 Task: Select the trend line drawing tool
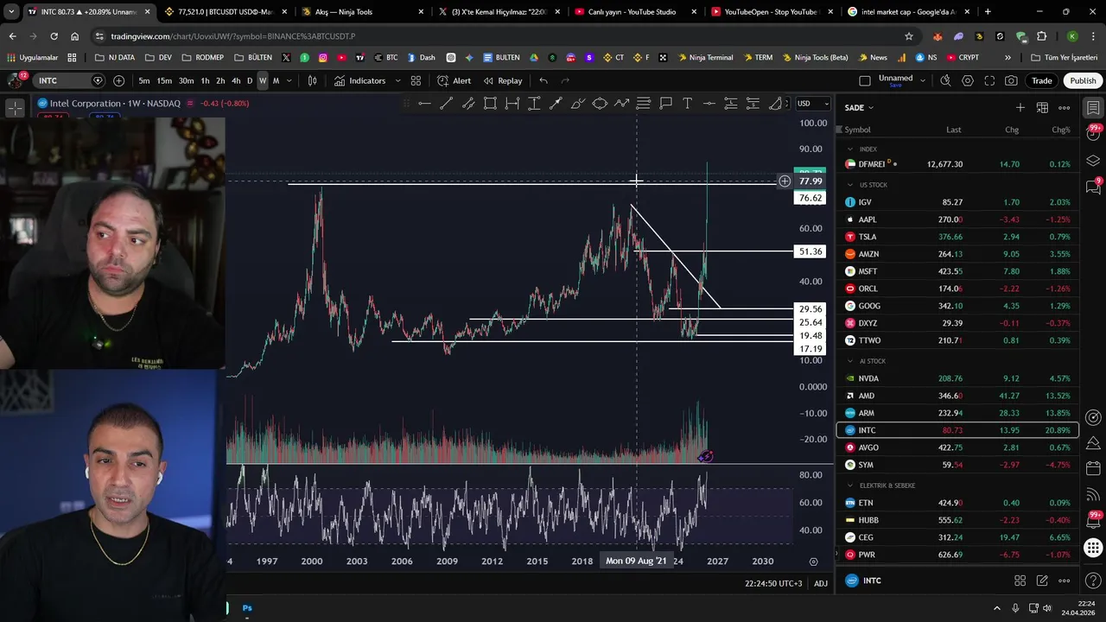[x=446, y=104]
